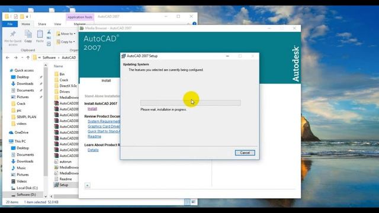Click the Cut scissors icon
The image size is (379, 213).
pyautogui.click(x=49, y=32)
